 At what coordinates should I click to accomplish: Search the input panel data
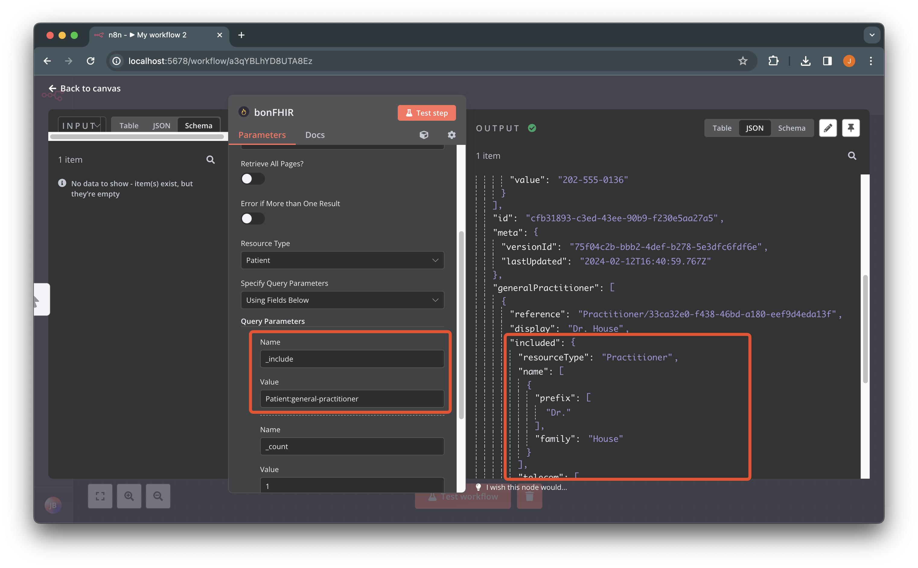click(211, 160)
